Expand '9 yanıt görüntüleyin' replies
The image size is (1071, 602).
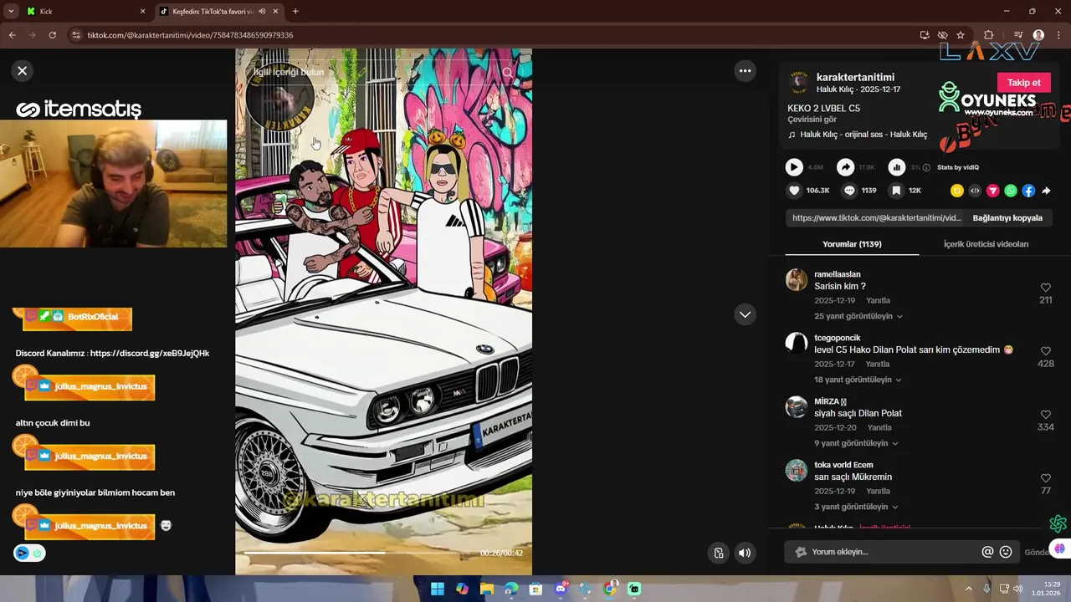tap(856, 443)
